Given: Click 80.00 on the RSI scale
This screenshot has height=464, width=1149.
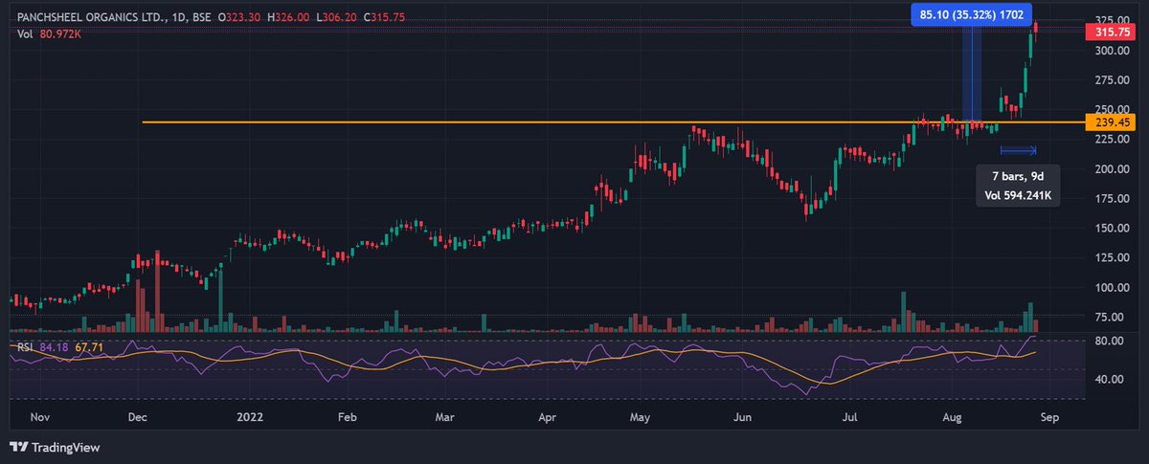Looking at the screenshot, I should tap(1107, 341).
